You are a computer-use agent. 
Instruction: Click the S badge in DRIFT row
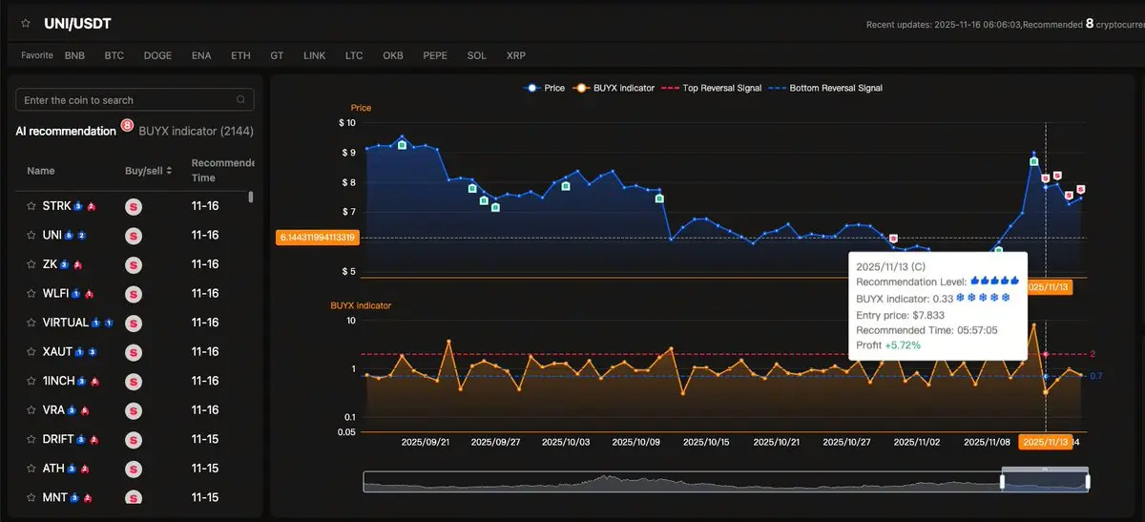coord(134,439)
